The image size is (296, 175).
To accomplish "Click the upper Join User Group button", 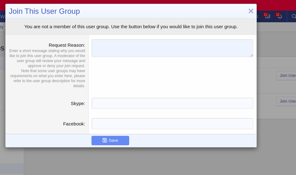I will (x=287, y=76).
